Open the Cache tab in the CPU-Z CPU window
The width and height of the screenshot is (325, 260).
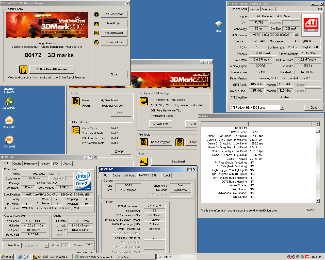[17, 164]
